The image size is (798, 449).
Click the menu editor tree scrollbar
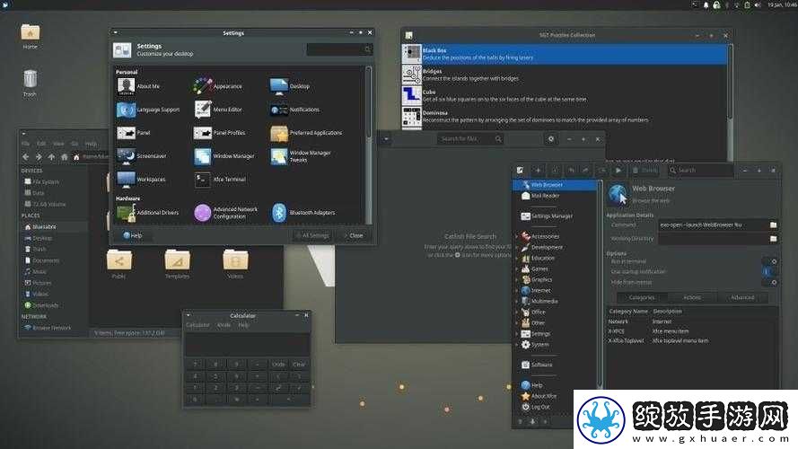point(600,285)
